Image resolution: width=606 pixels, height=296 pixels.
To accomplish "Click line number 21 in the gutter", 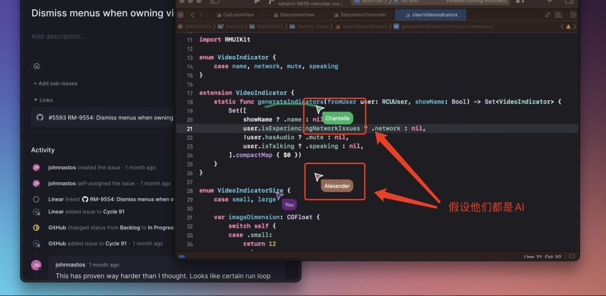I will point(189,128).
